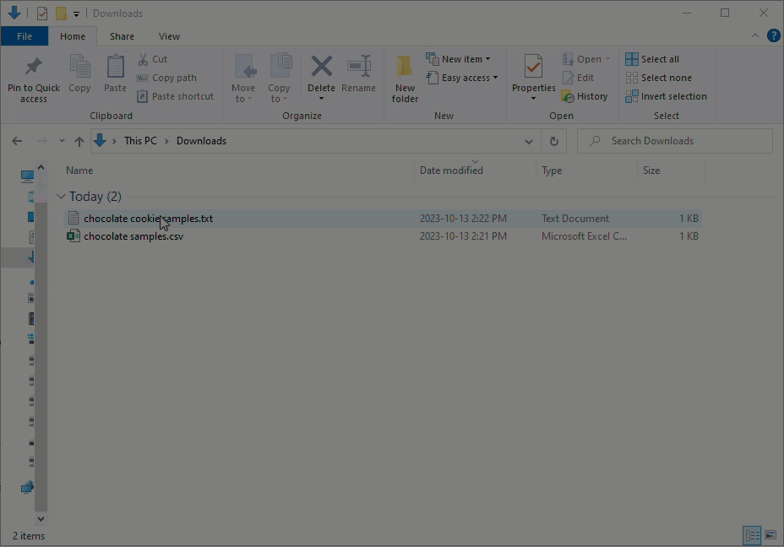Image resolution: width=784 pixels, height=547 pixels.
Task: Click the Delete icon in ribbon
Action: [321, 68]
